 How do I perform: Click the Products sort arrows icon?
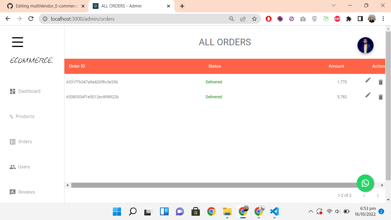(x=11, y=116)
